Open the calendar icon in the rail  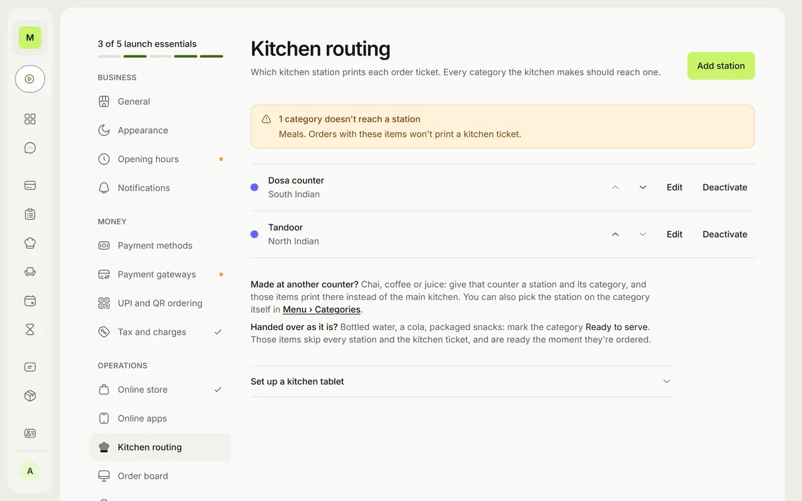click(30, 301)
